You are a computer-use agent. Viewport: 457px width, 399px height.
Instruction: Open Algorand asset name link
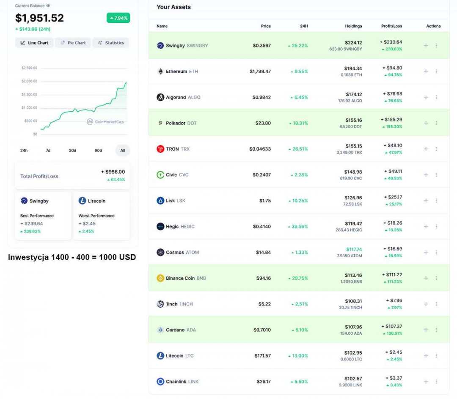point(176,97)
